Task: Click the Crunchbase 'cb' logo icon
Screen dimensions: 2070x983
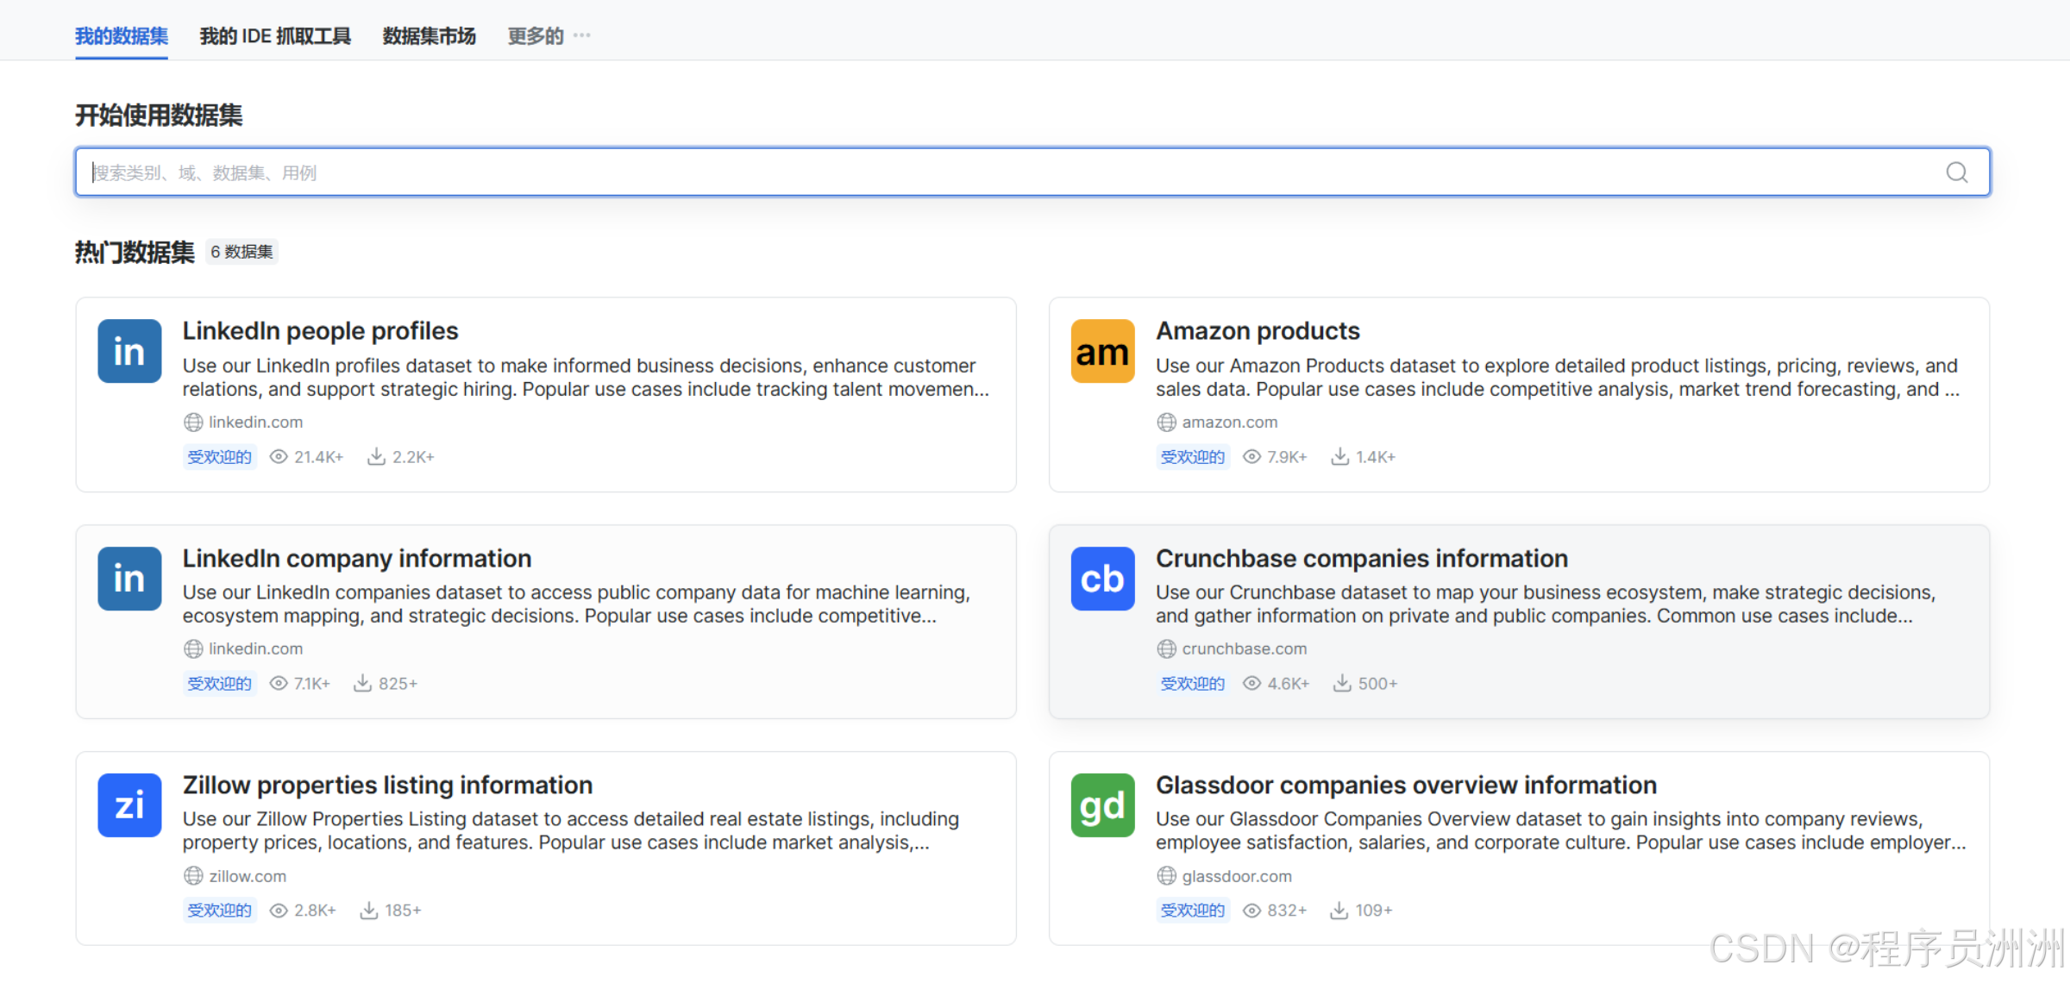Action: (x=1102, y=578)
